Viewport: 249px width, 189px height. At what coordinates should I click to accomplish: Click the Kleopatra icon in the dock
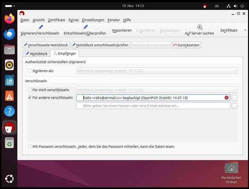(x=9, y=127)
